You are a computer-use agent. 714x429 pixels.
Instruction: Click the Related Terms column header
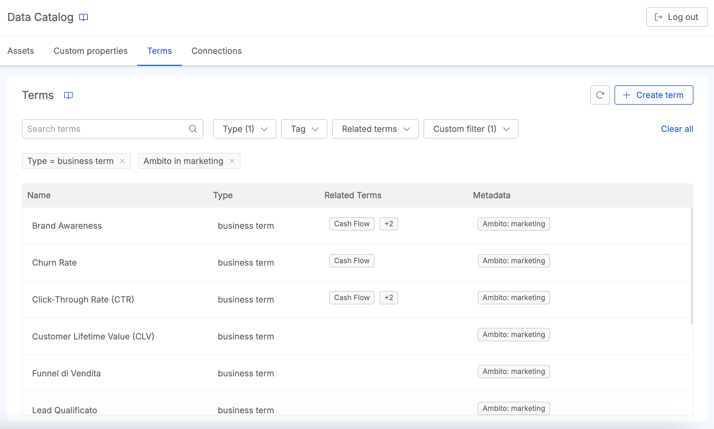(353, 195)
